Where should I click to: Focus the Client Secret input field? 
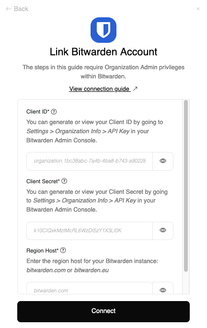[90, 231]
